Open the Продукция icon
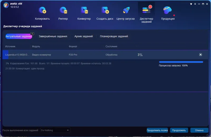 coord(167,10)
